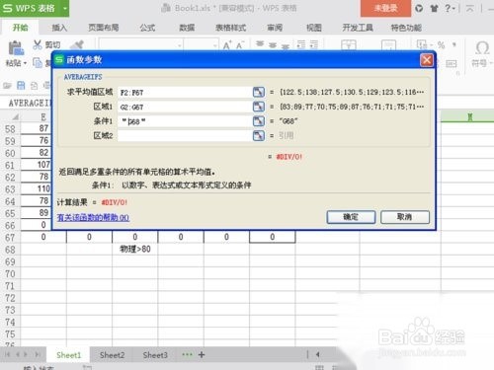
Task: Select row header 72
Action: point(10,298)
